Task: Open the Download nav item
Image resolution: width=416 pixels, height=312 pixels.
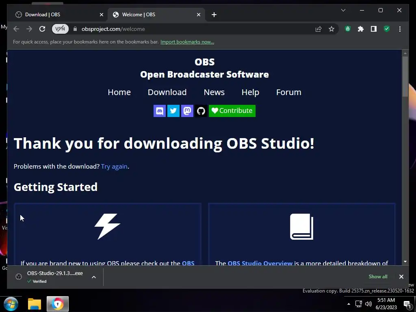Action: tap(167, 92)
